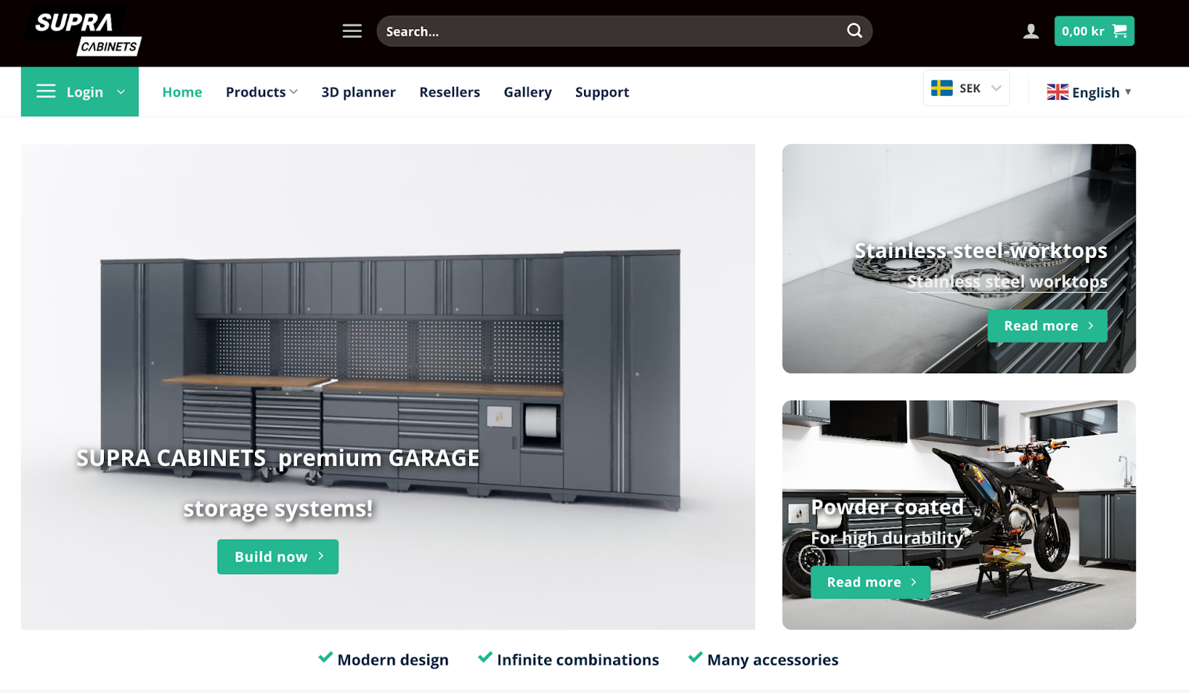The width and height of the screenshot is (1189, 693).
Task: Click Read more on the Powder coated banner
Action: 870,582
